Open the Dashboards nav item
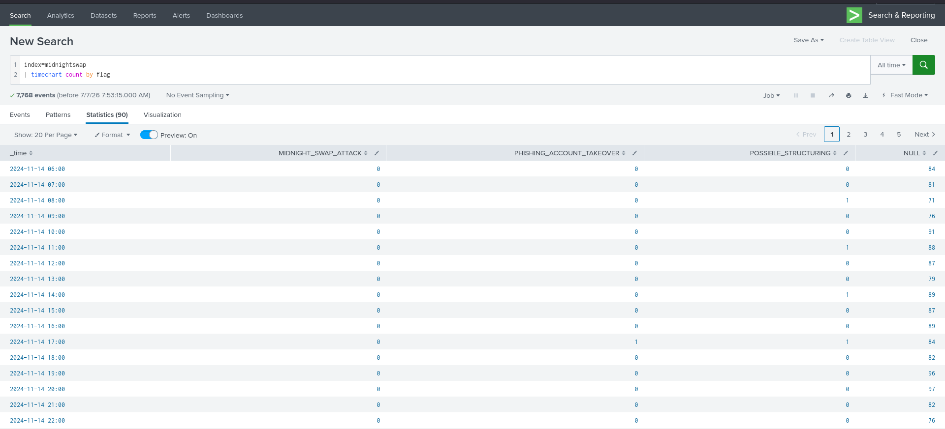The image size is (945, 429). pos(224,15)
